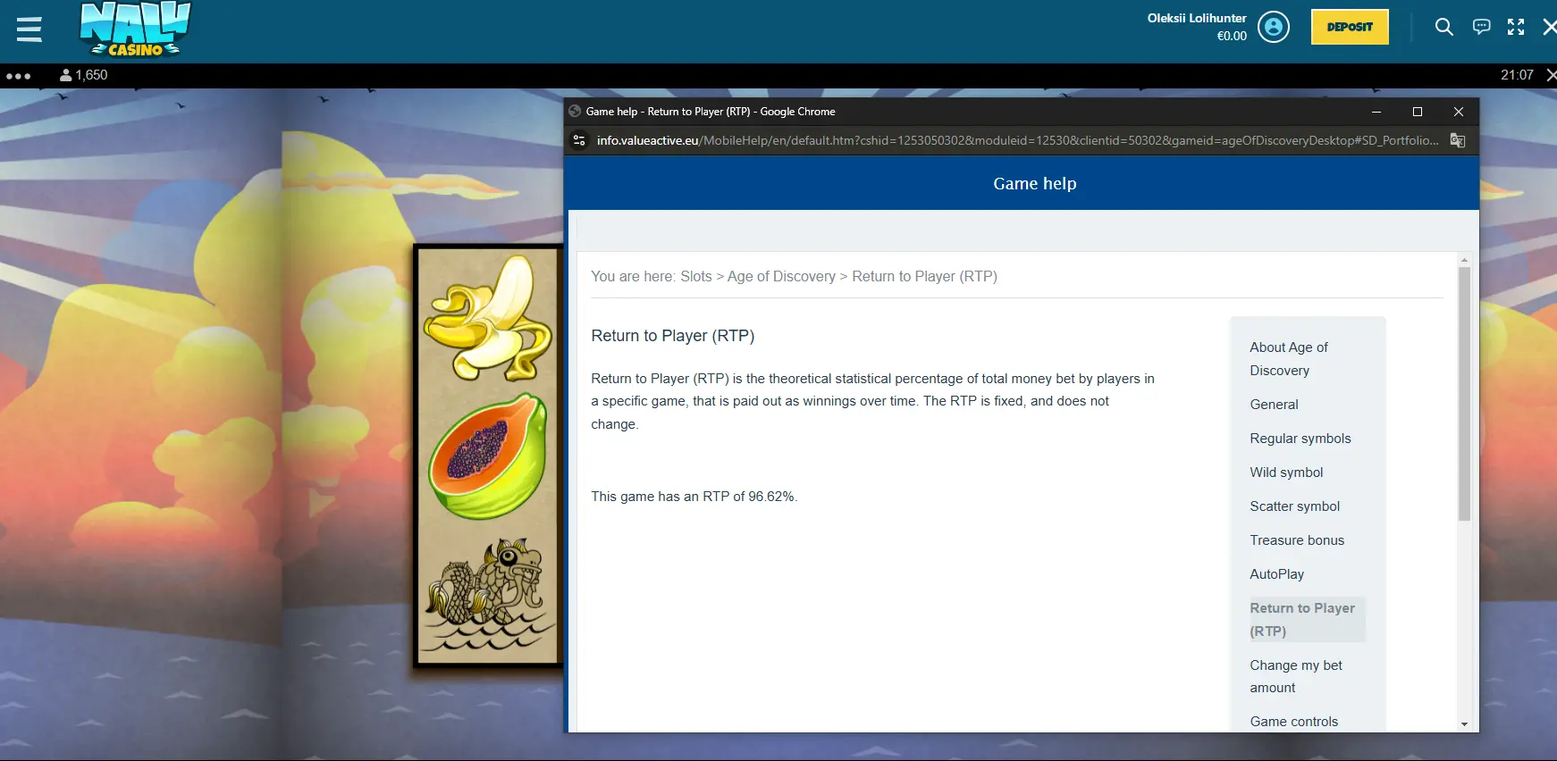Toggle fullscreen mode for the game
This screenshot has width=1557, height=761.
click(1516, 27)
